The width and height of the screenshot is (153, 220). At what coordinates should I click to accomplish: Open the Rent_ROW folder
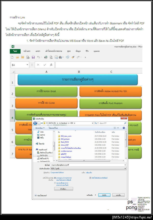[x=65, y=142]
